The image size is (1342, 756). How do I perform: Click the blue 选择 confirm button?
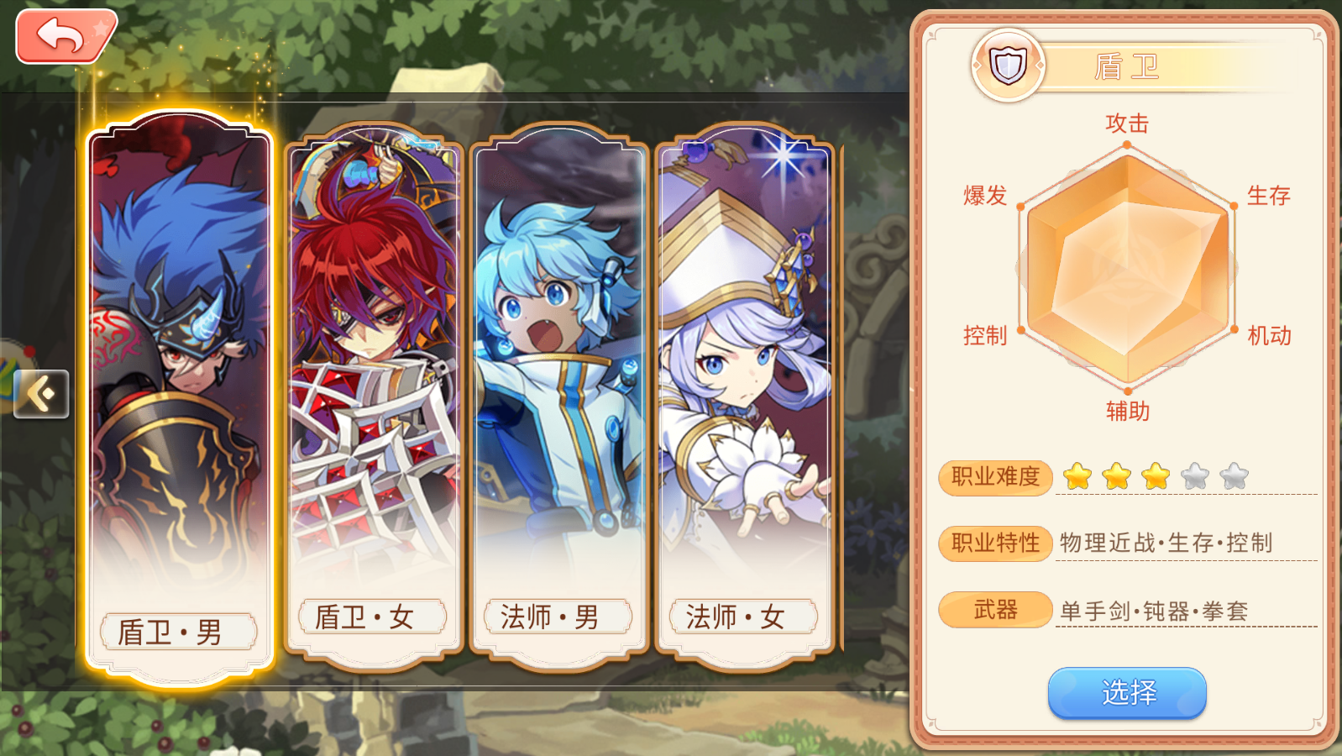1127,693
